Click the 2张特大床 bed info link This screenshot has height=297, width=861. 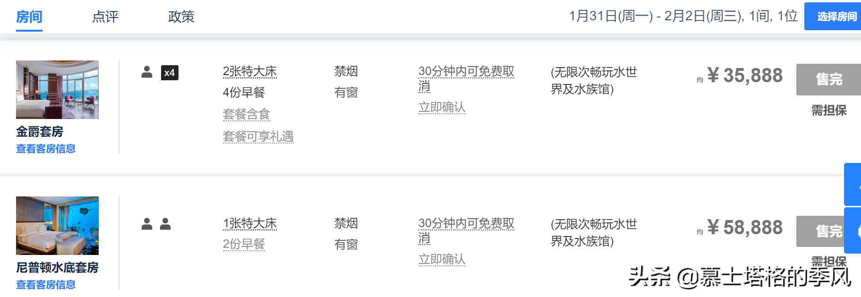pyautogui.click(x=250, y=71)
